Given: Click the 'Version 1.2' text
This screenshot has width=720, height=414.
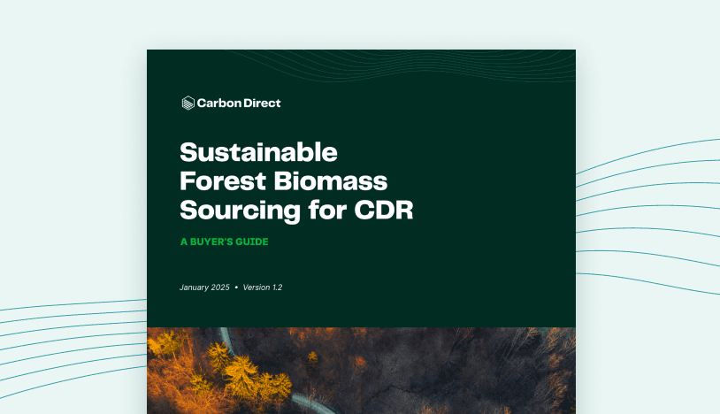Looking at the screenshot, I should pyautogui.click(x=263, y=287).
